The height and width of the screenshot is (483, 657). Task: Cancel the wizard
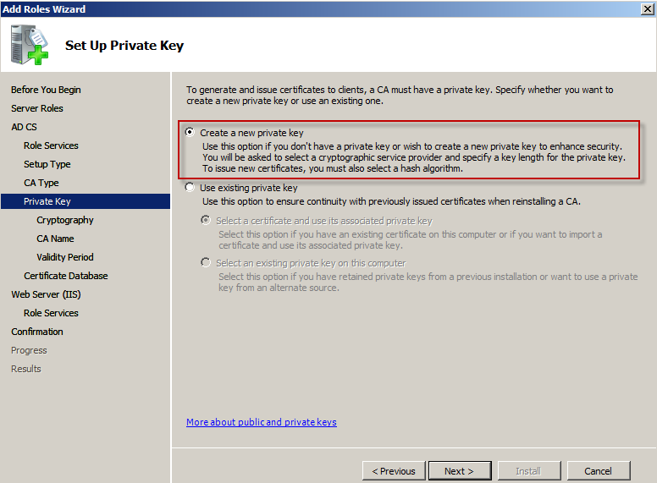[598, 471]
